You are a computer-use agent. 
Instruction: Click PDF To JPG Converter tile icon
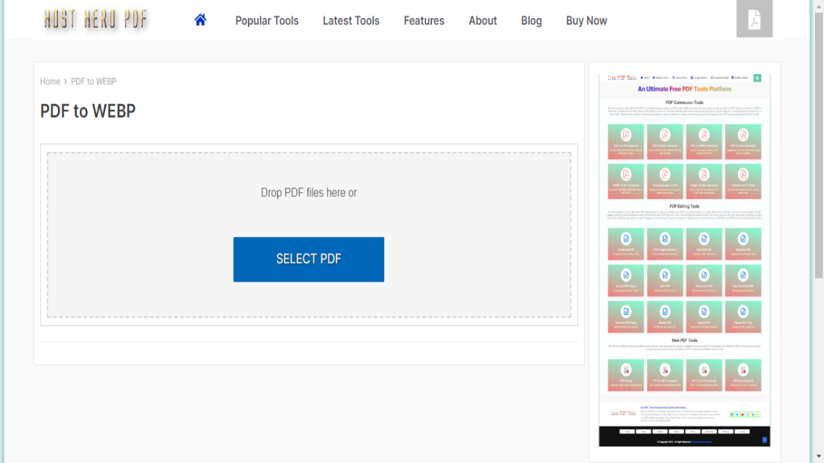coord(626,135)
